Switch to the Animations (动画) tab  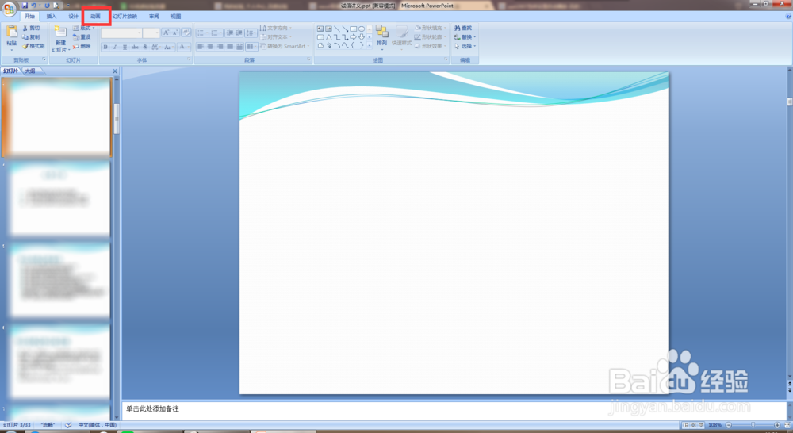tap(96, 16)
